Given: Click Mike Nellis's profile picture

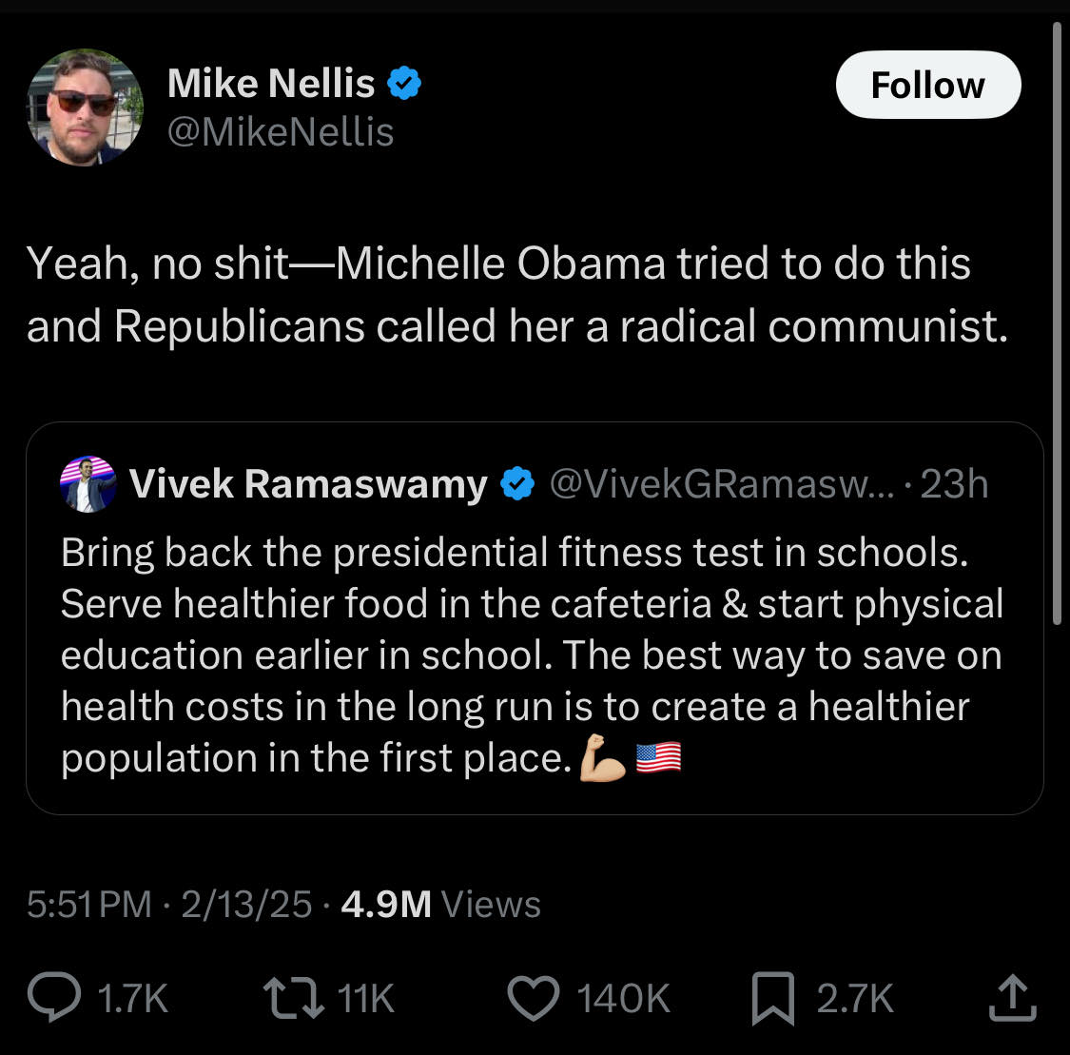Looking at the screenshot, I should [x=85, y=107].
